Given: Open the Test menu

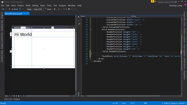Looking at the screenshot, I should click(55, 6).
